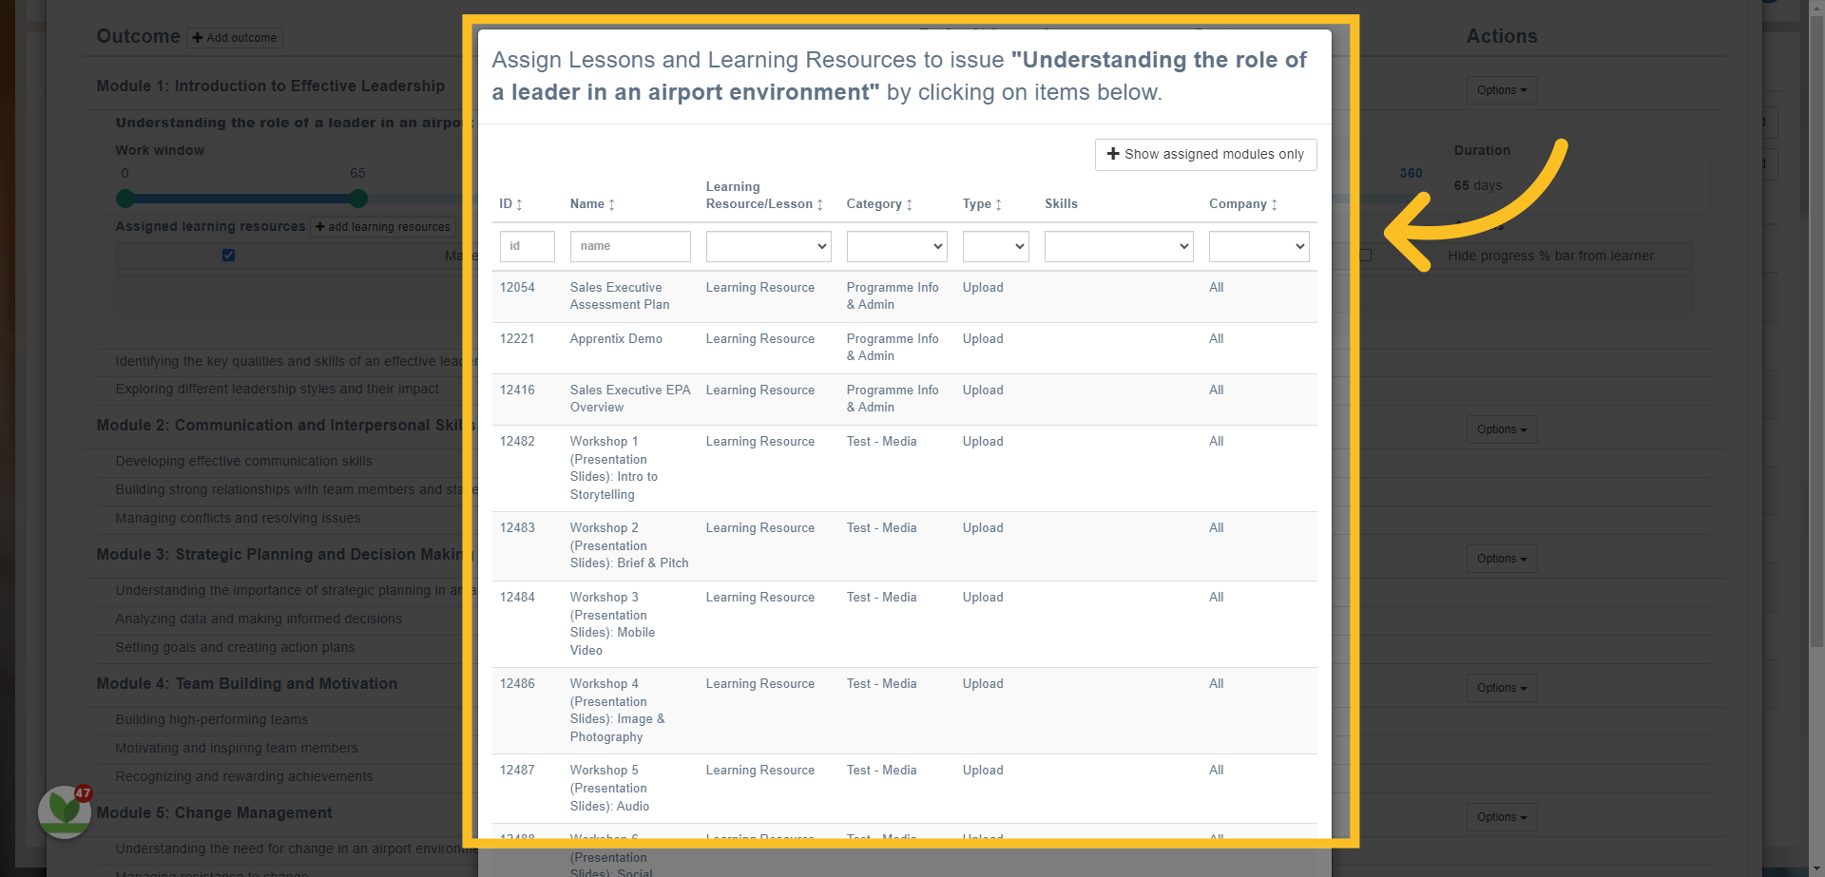Select Workshop 4 Image & Photography resource
The width and height of the screenshot is (1825, 877).
point(905,711)
